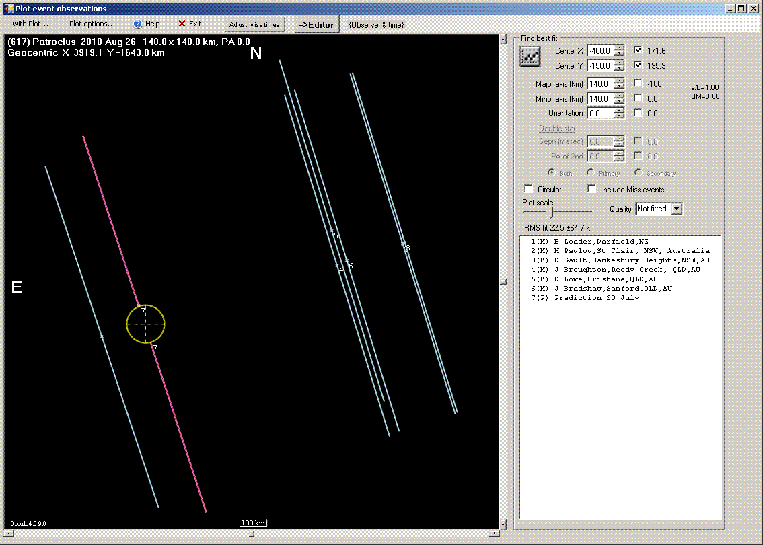The image size is (763, 545).
Task: Click the horizontal scrollbar thumb
Action: (x=252, y=534)
